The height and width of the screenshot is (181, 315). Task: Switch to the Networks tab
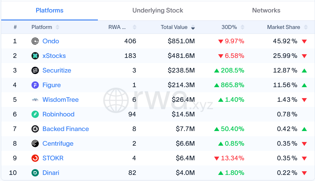pyautogui.click(x=266, y=10)
